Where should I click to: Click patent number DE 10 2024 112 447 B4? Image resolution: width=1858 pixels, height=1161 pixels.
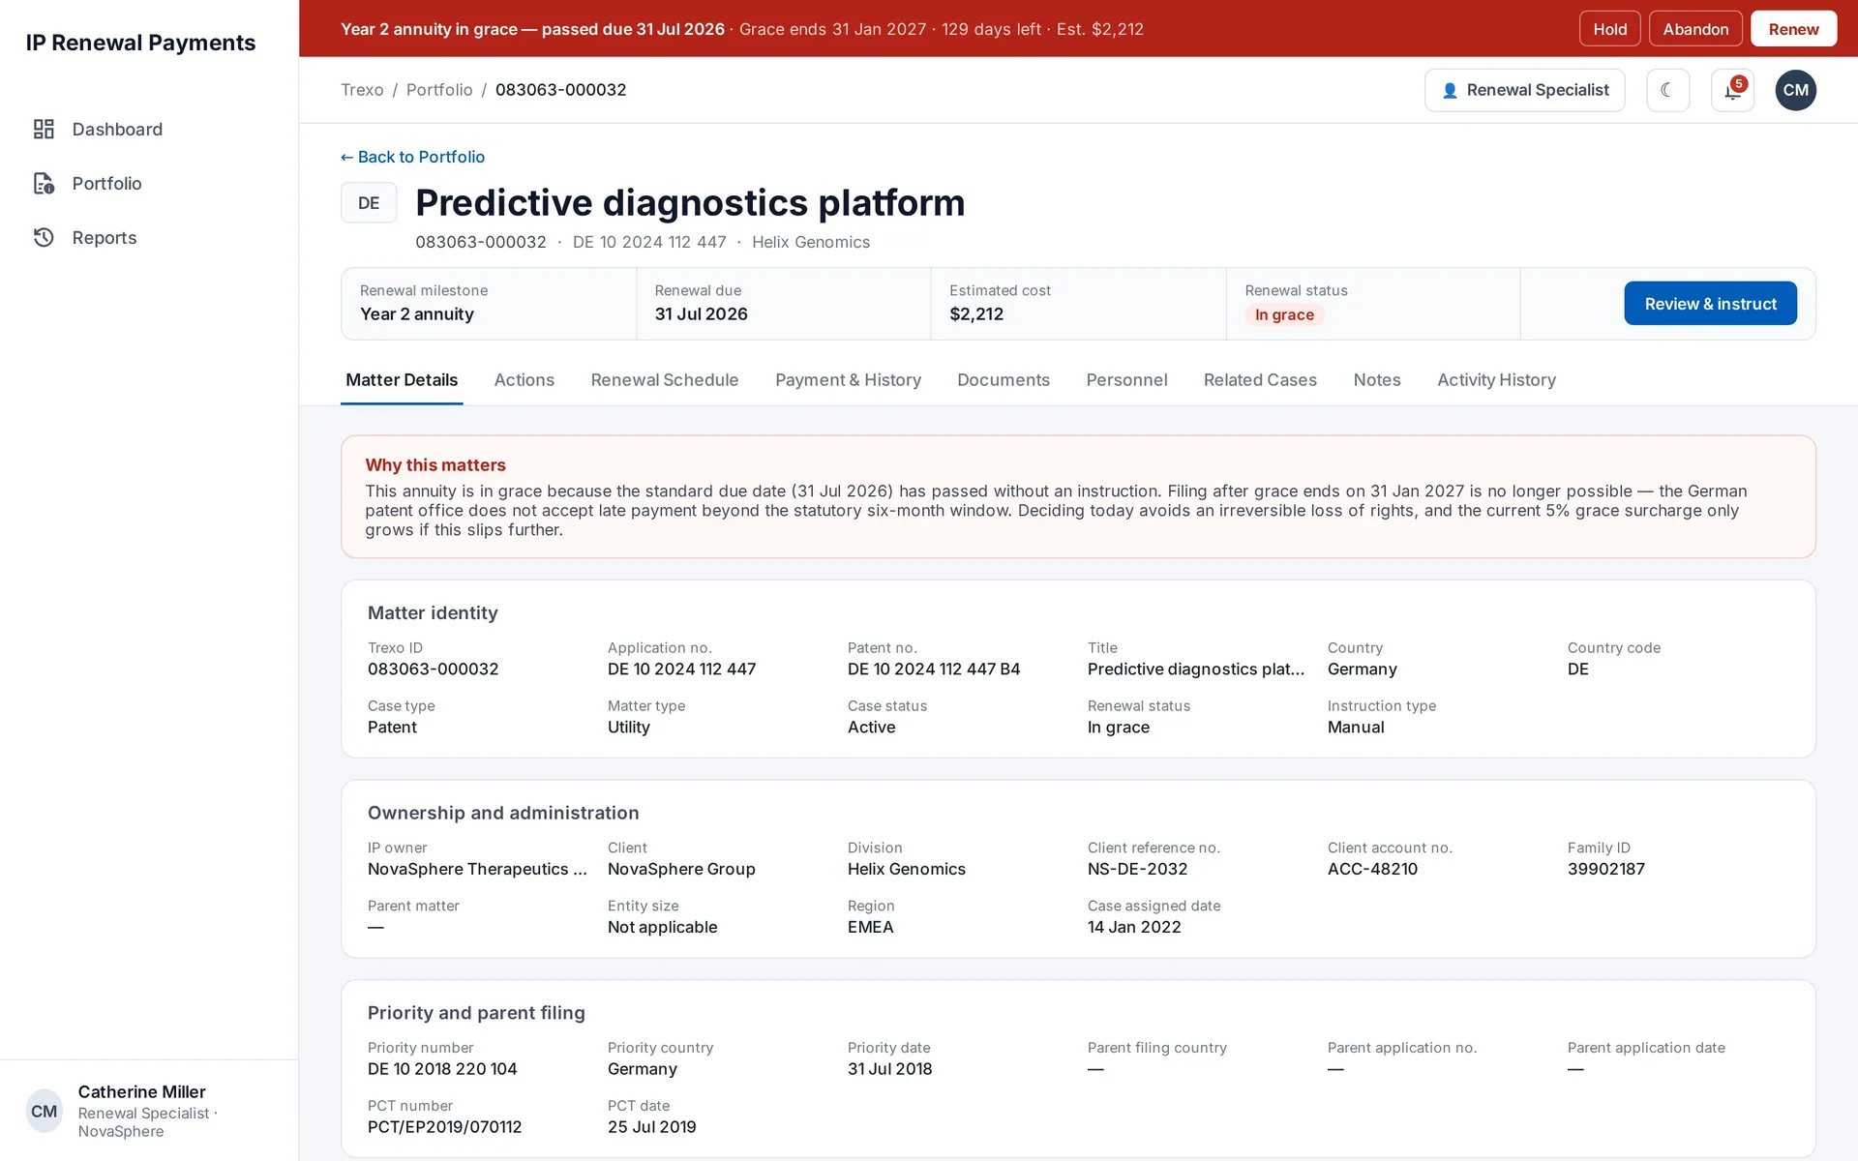pyautogui.click(x=934, y=670)
